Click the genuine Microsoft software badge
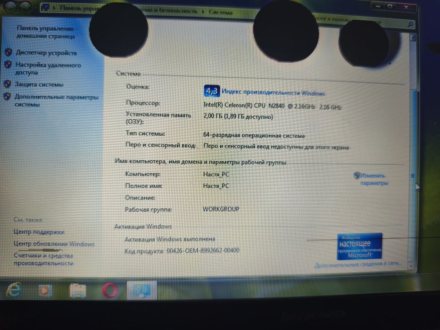 359,247
